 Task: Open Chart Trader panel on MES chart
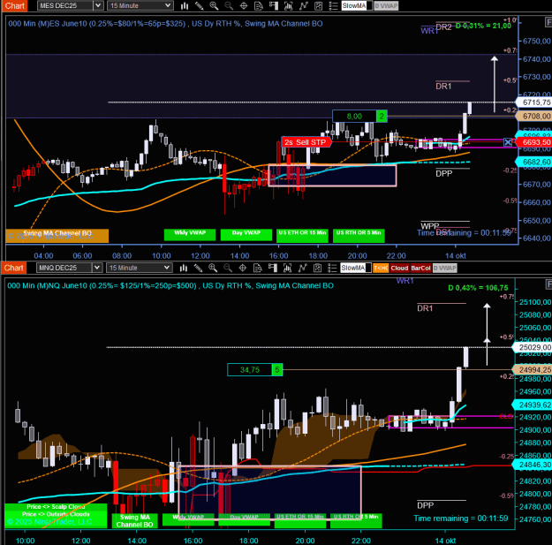click(x=274, y=5)
